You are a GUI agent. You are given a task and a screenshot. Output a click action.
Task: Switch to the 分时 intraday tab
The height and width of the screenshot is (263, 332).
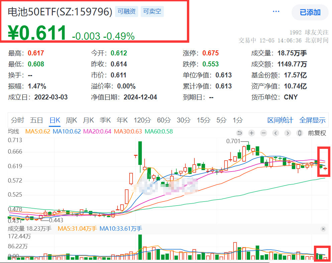17,120
